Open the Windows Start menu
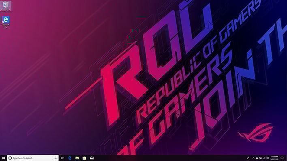 [x=4, y=158]
